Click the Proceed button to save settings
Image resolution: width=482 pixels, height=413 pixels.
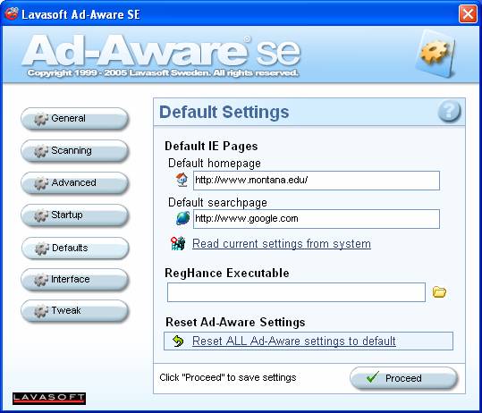pos(404,377)
